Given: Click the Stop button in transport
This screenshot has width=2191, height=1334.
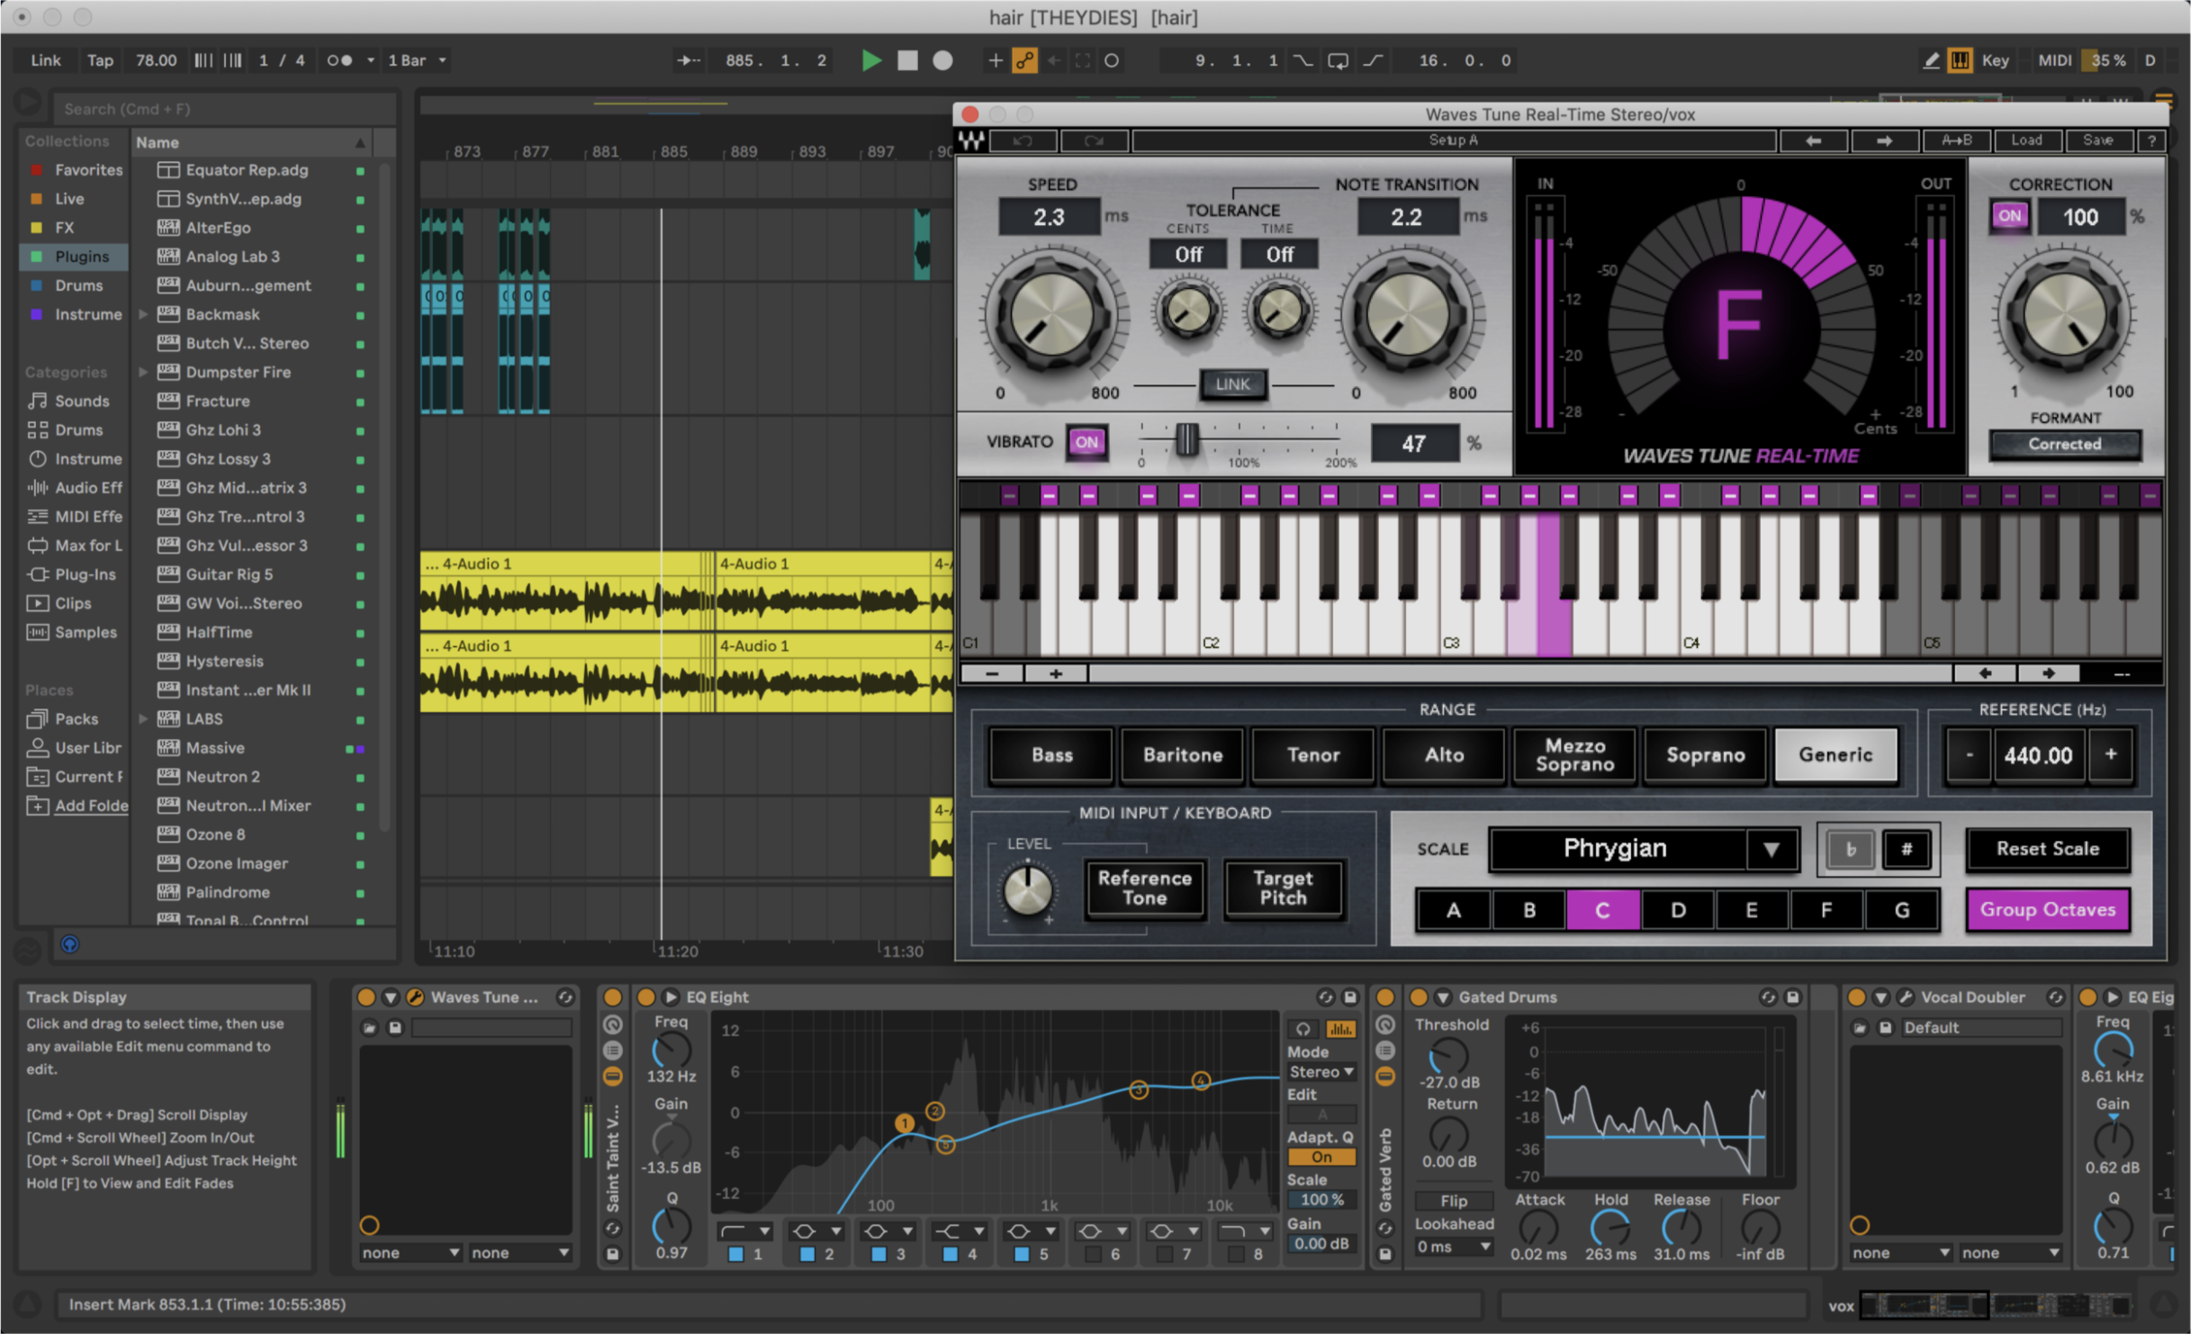Looking at the screenshot, I should [907, 60].
